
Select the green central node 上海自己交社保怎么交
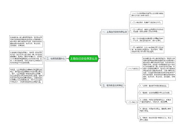[84, 59]
